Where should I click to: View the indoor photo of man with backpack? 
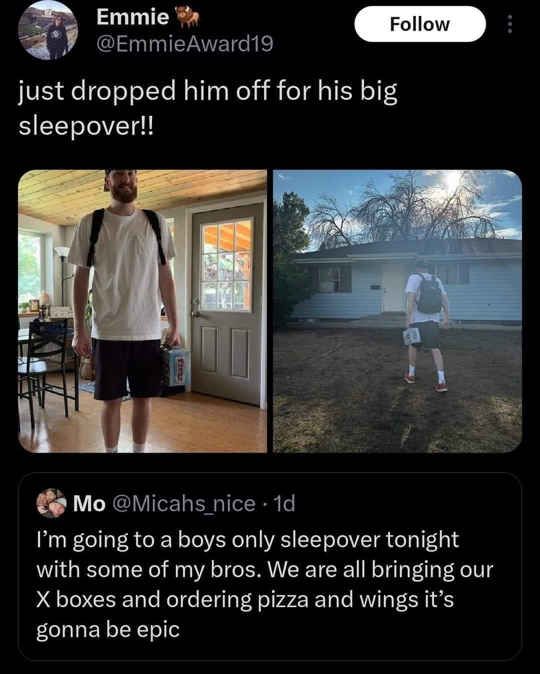pyautogui.click(x=142, y=311)
